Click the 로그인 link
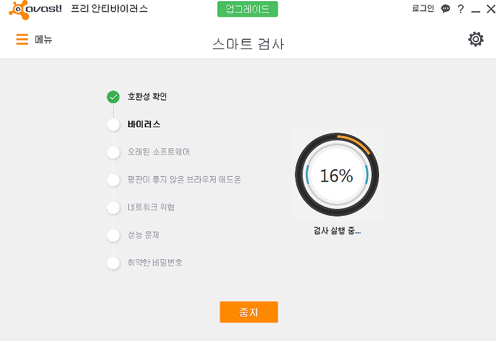The width and height of the screenshot is (496, 341). coord(423,8)
